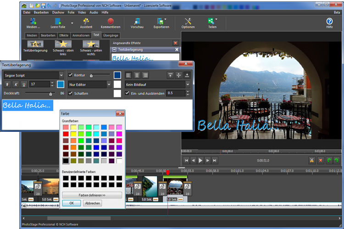Cancel color dialog with Abbrechen

coord(92,203)
